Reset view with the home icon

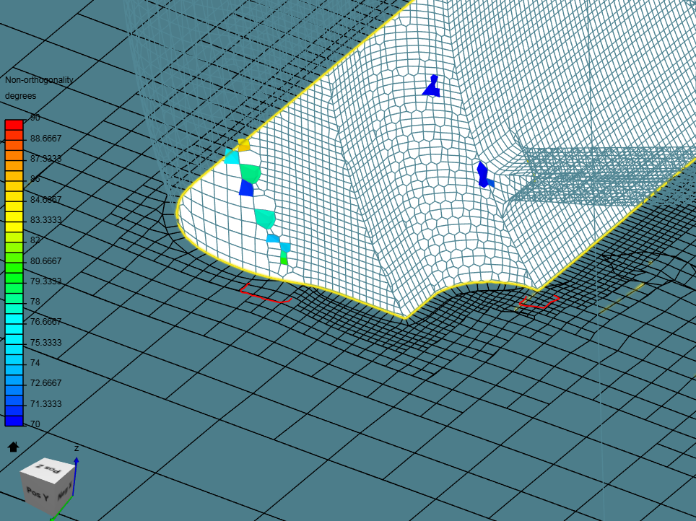point(13,447)
